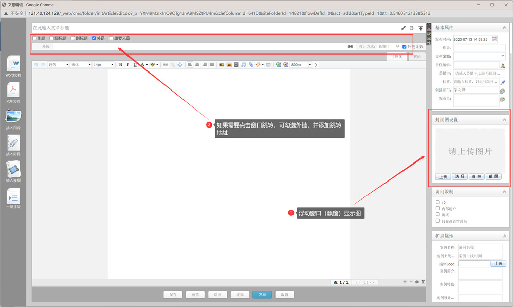Screen dimensions: 513x307
Task: Click the anchor icon in editor toolbar
Action: point(180,65)
